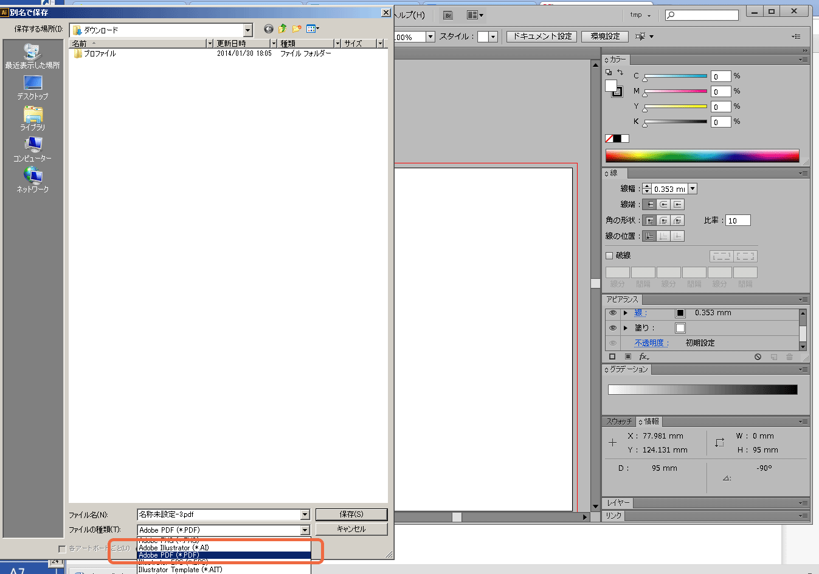Image resolution: width=819 pixels, height=574 pixels.
Task: Expand fill (塗り) row in Appearance panel
Action: pos(626,328)
